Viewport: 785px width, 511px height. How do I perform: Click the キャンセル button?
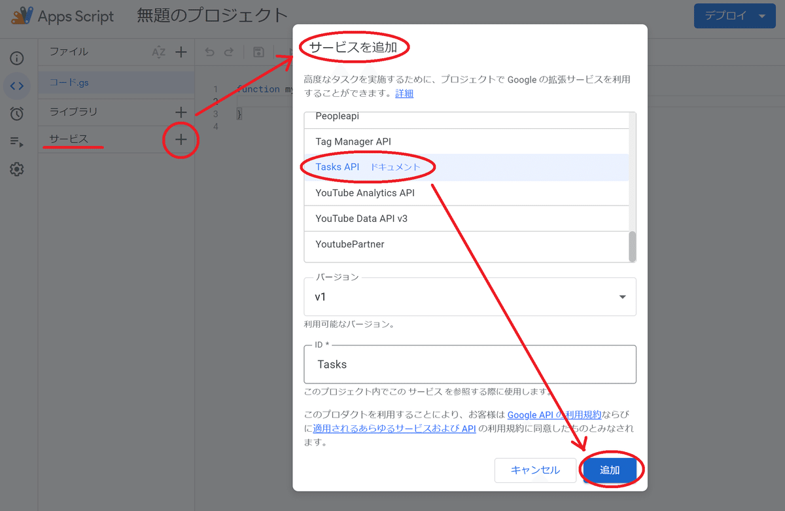coord(535,470)
